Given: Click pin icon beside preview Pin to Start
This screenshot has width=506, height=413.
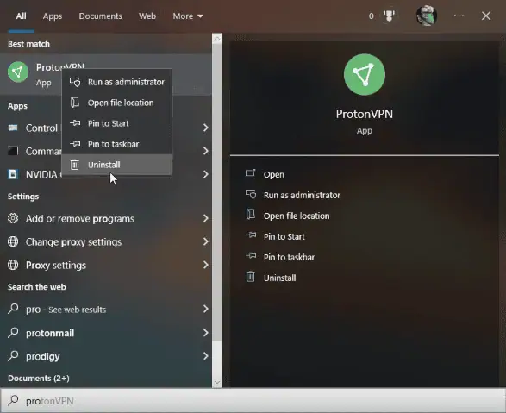Looking at the screenshot, I should click(x=251, y=235).
